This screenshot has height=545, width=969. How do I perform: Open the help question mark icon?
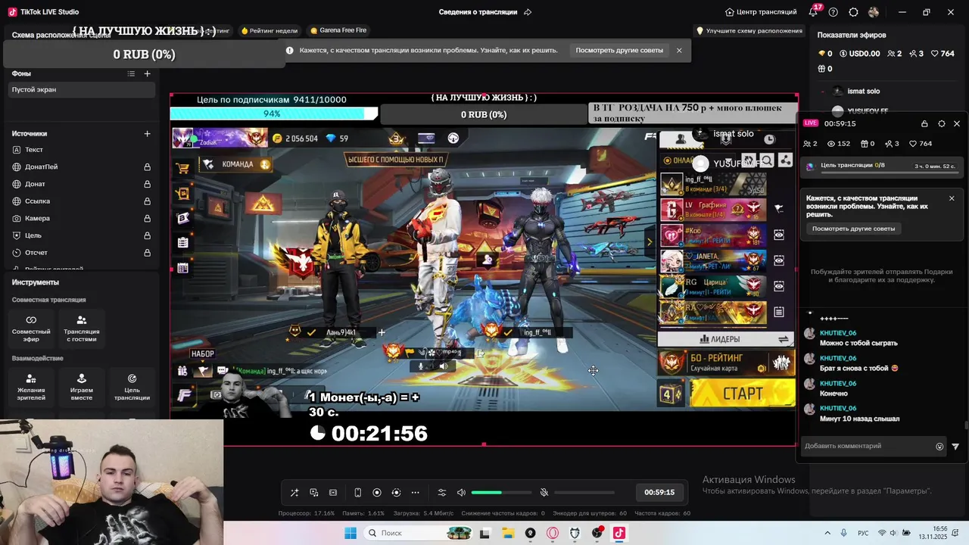[833, 12]
